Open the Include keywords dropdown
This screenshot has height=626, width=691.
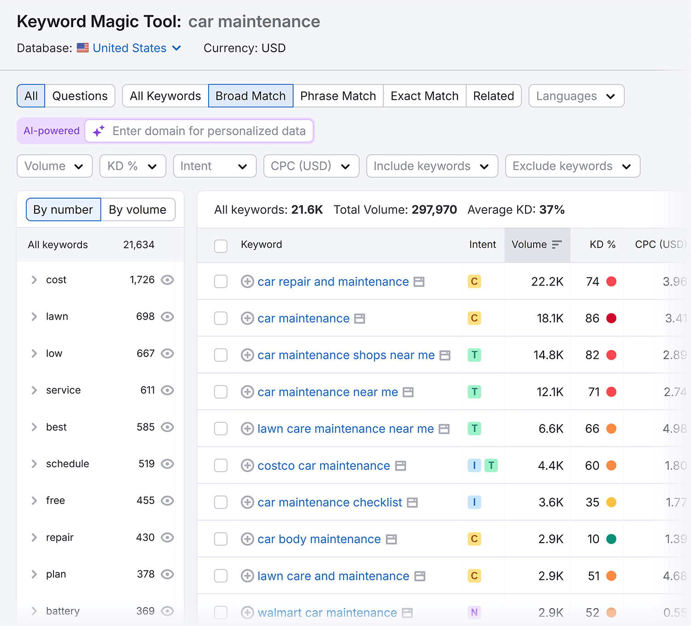(x=432, y=166)
